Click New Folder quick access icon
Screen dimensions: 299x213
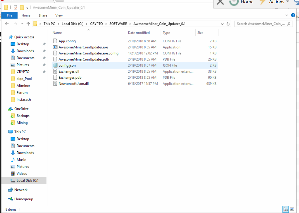click(22, 8)
